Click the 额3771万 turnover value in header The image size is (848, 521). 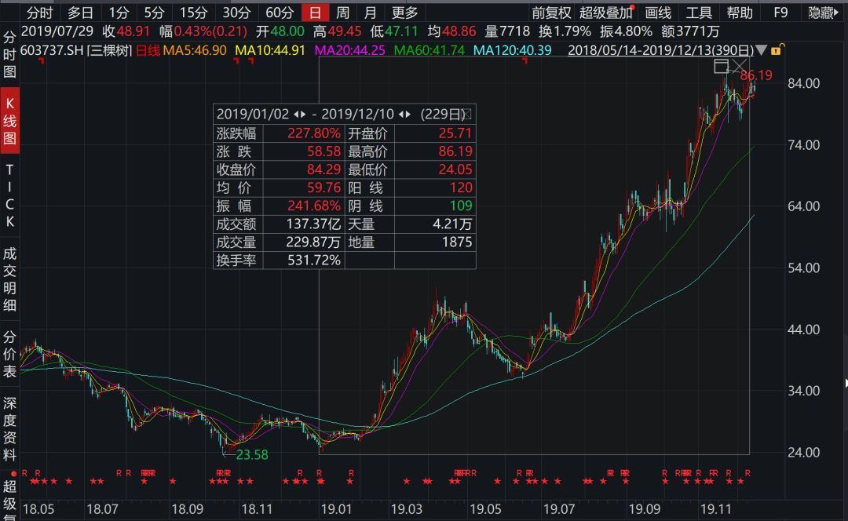coord(690,31)
